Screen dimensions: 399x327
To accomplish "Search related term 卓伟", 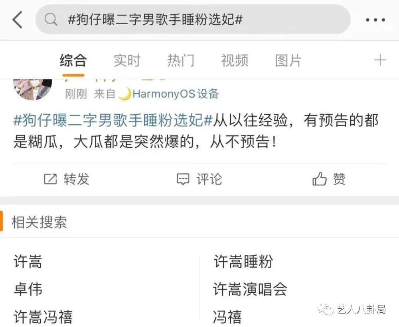I will pyautogui.click(x=28, y=289).
